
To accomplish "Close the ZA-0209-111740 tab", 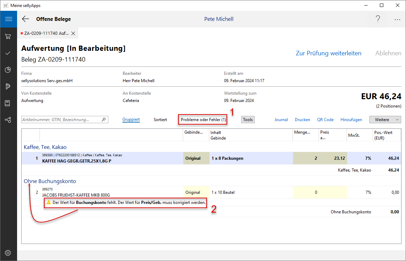I will (73, 33).
